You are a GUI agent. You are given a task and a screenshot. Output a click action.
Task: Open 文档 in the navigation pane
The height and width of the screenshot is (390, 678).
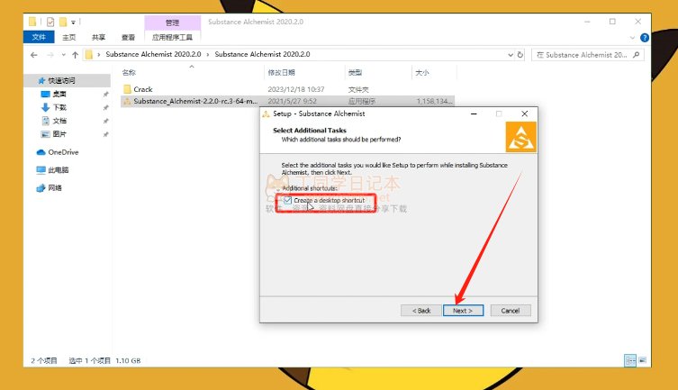59,121
